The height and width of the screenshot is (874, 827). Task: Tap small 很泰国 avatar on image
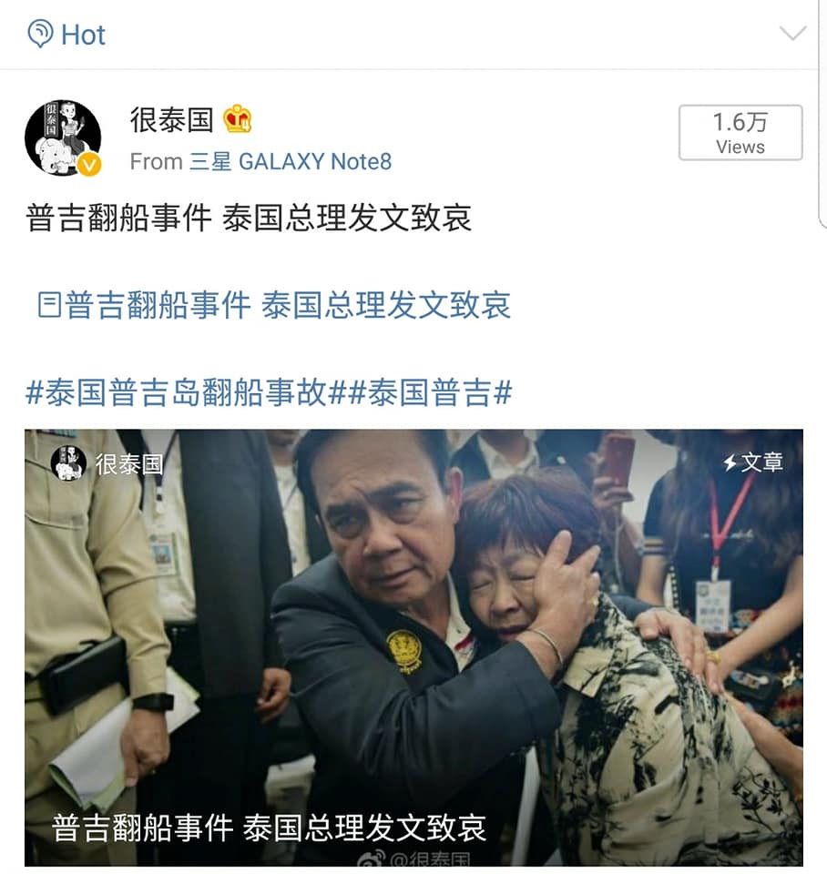click(68, 462)
